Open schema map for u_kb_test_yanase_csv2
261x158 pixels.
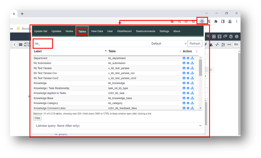(192, 78)
